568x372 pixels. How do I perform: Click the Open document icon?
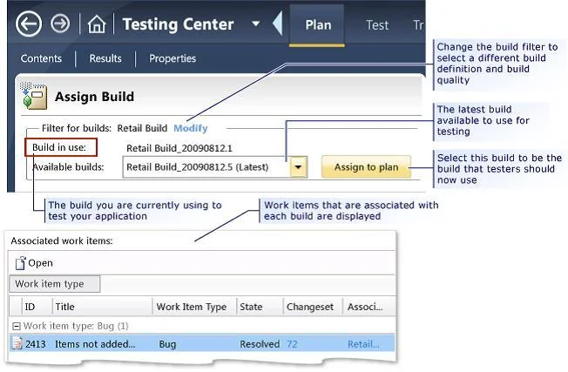click(21, 263)
